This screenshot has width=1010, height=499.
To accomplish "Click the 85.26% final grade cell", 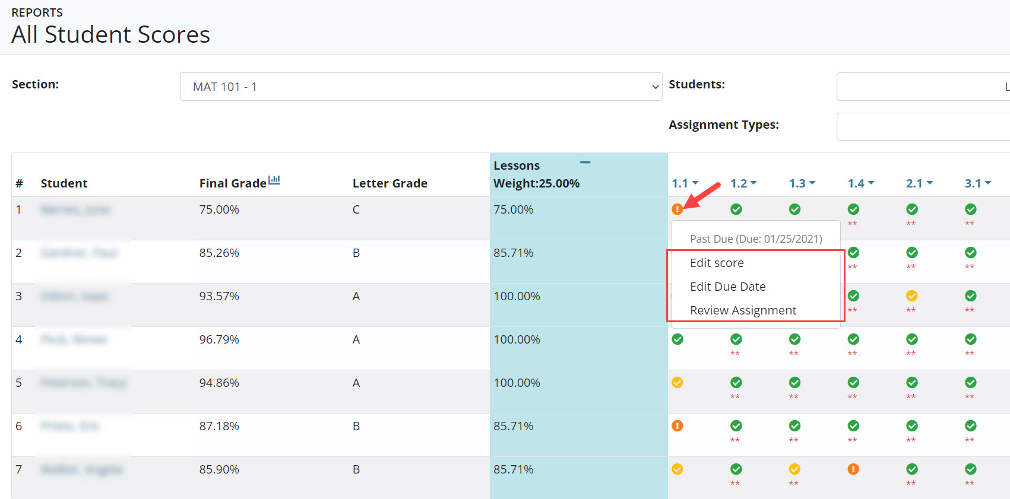I will click(x=219, y=253).
